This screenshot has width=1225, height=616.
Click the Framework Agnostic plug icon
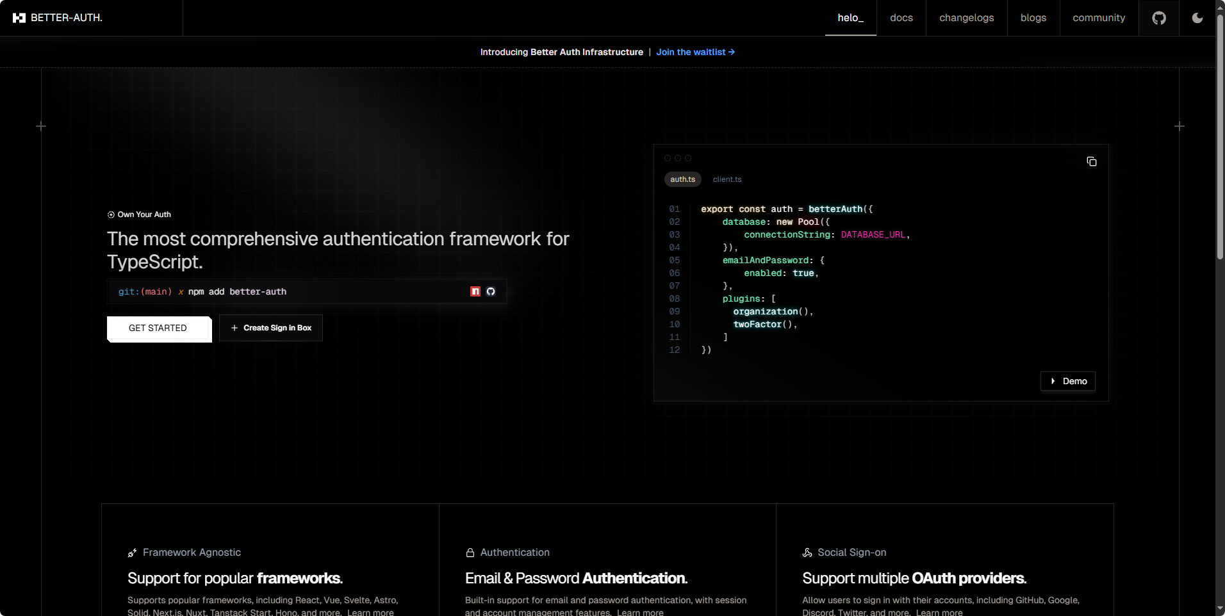pos(132,553)
